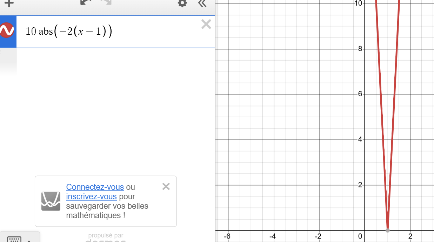This screenshot has height=242, width=434.
Task: Undo the last action
Action: pyautogui.click(x=85, y=3)
